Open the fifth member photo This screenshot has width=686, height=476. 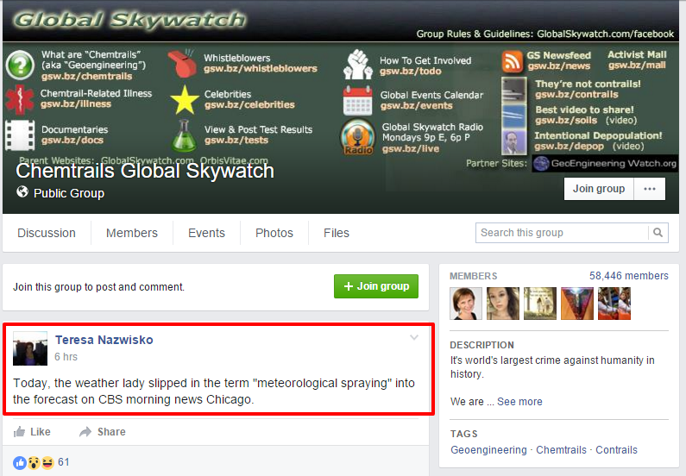point(614,304)
